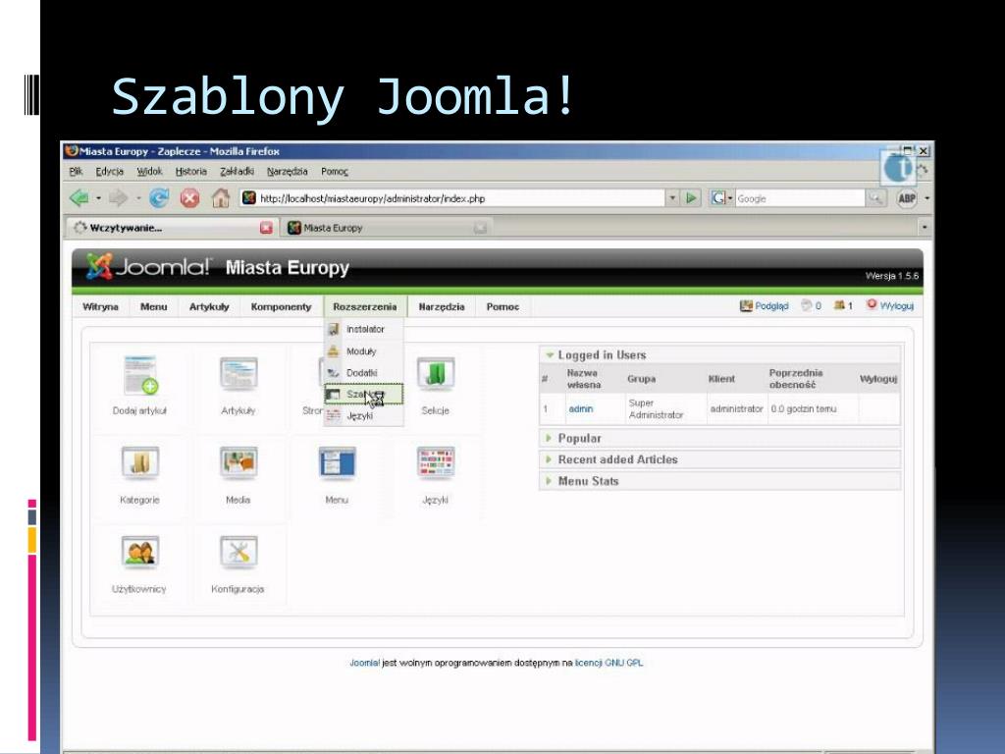Select Szablony from Rozszerzenia dropdown
Screen dimensions: 1005x754
pos(364,395)
